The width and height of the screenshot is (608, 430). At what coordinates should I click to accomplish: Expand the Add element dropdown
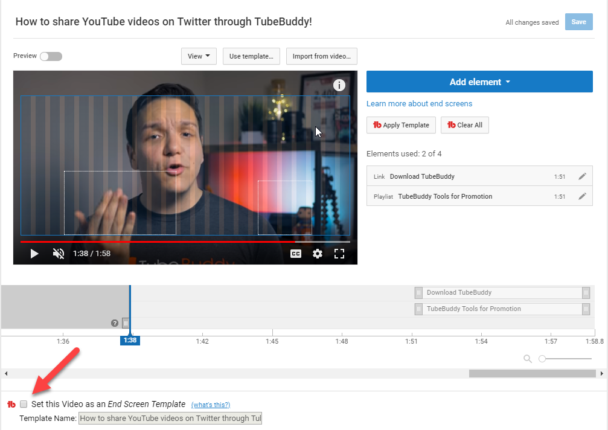[479, 82]
